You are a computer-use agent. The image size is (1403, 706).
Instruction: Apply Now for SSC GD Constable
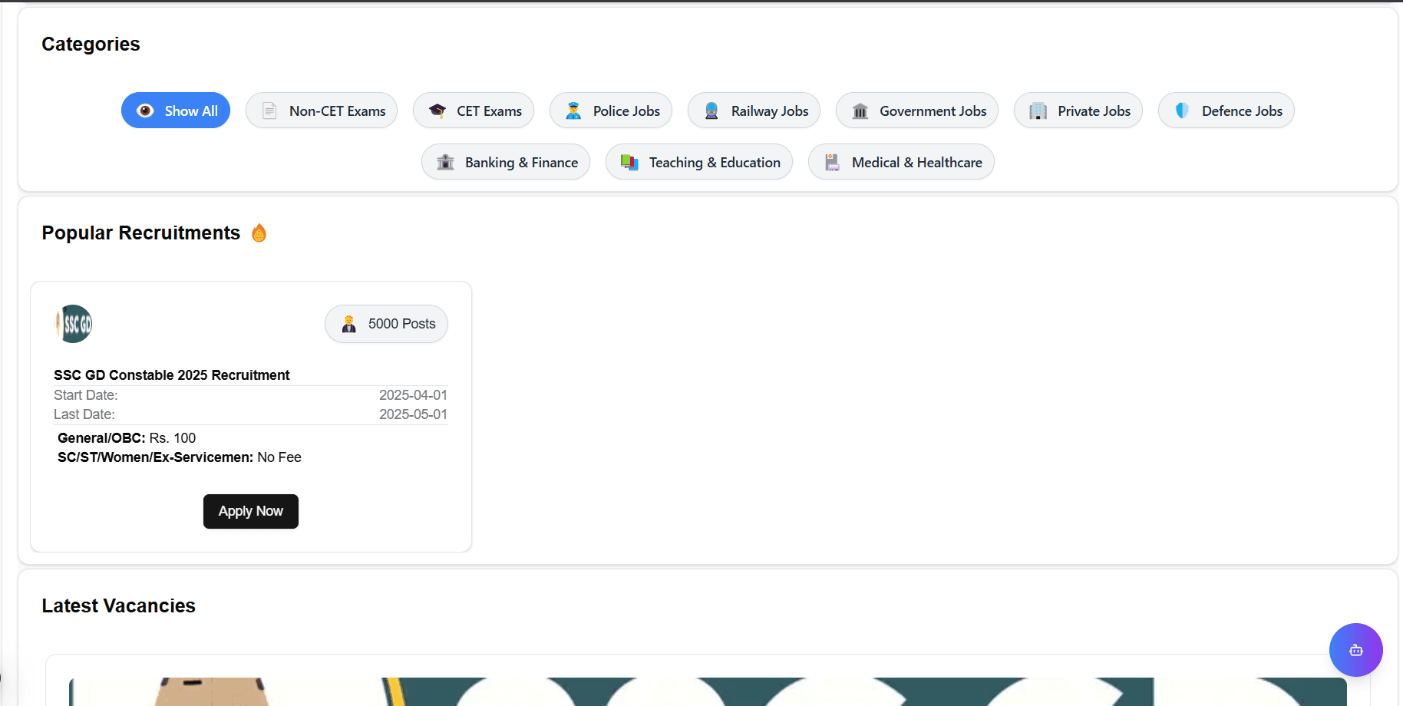251,511
